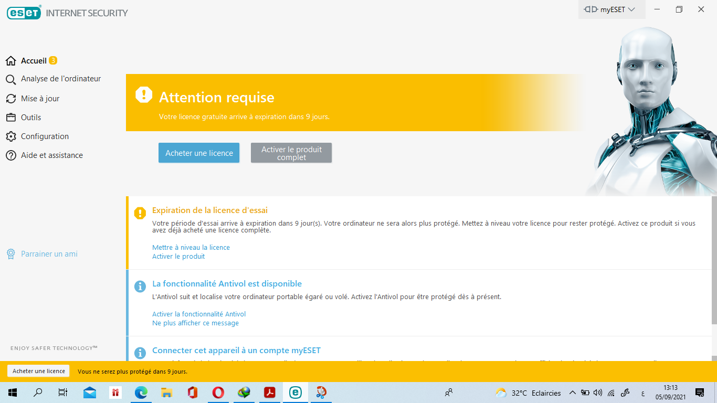
Task: Open Microsoft Edge from taskbar
Action: [x=141, y=393]
